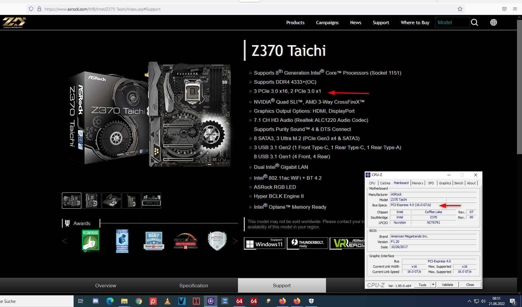522x307 pixels.
Task: Open the Pocket save icon in Firefox toolbar
Action: click(504, 9)
